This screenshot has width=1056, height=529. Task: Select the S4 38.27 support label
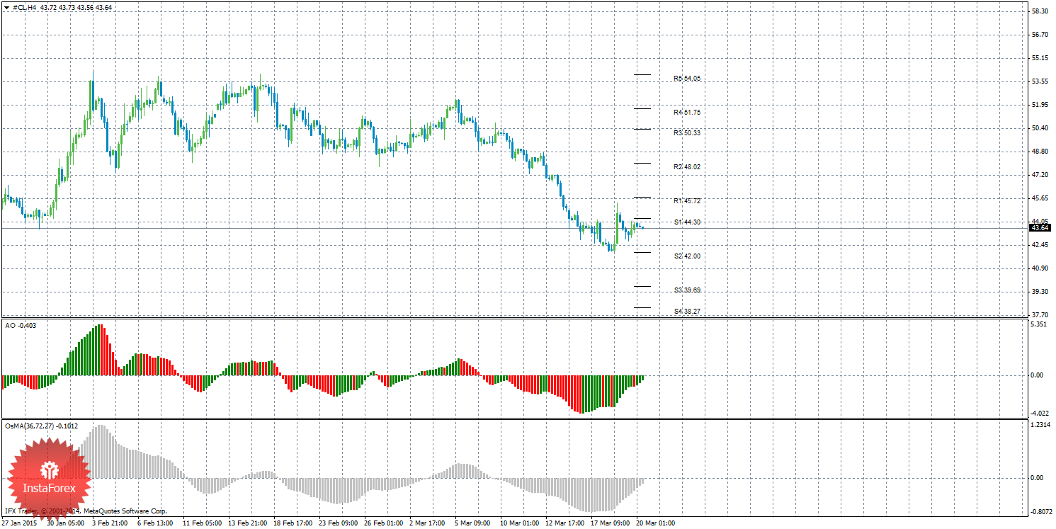tap(686, 312)
